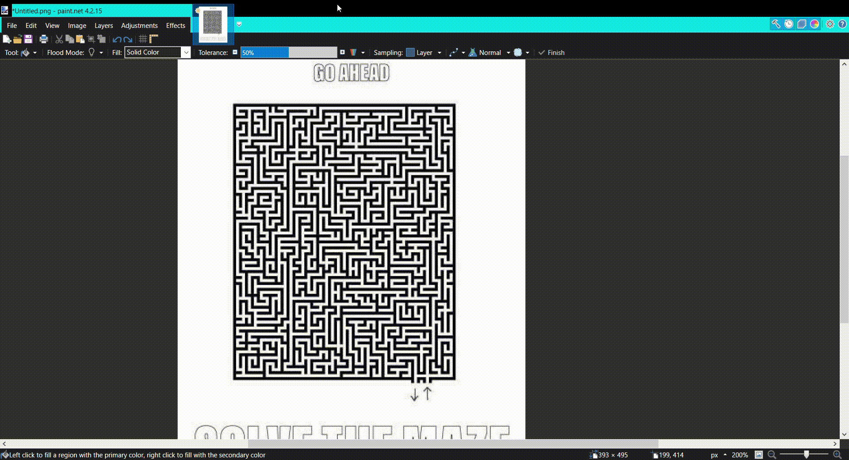Viewport: 849px width, 460px height.
Task: Open the Sampling Layer dropdown arrow
Action: 440,53
